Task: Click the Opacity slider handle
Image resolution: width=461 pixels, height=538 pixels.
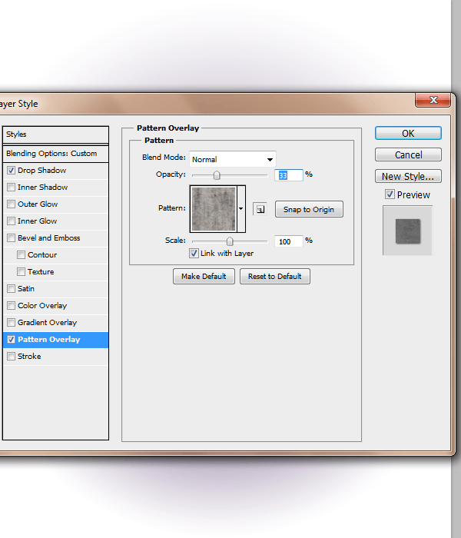Action: [x=217, y=175]
